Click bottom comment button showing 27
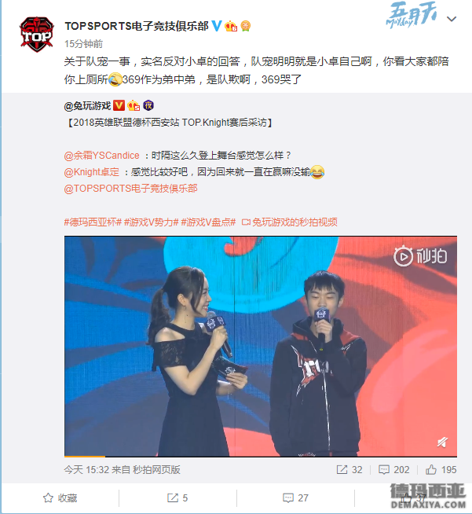This screenshot has width=472, height=514. click(x=295, y=498)
